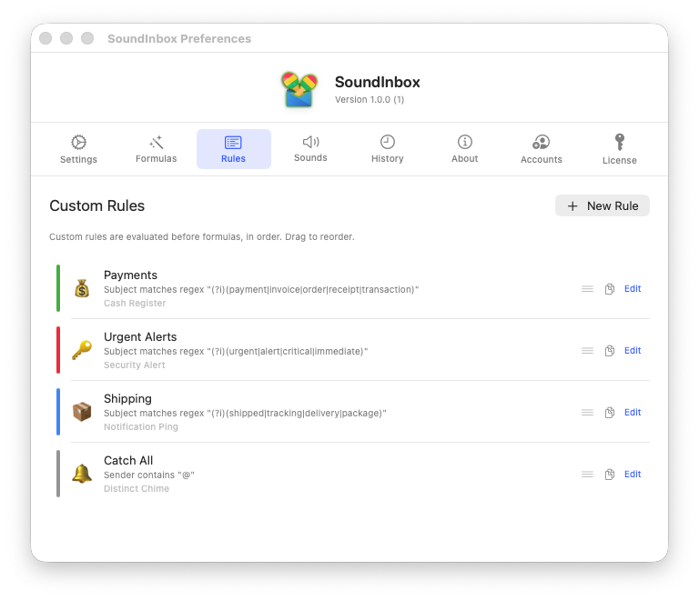Duplicate the Urgent Alerts rule via copy icon
Viewport: 699px width, 600px height.
click(x=610, y=351)
